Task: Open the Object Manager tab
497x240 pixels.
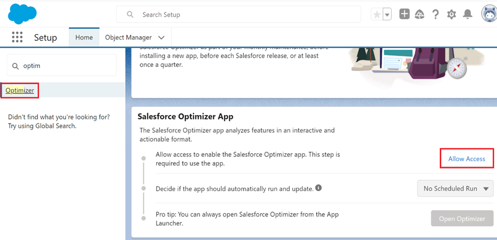Action: 128,37
